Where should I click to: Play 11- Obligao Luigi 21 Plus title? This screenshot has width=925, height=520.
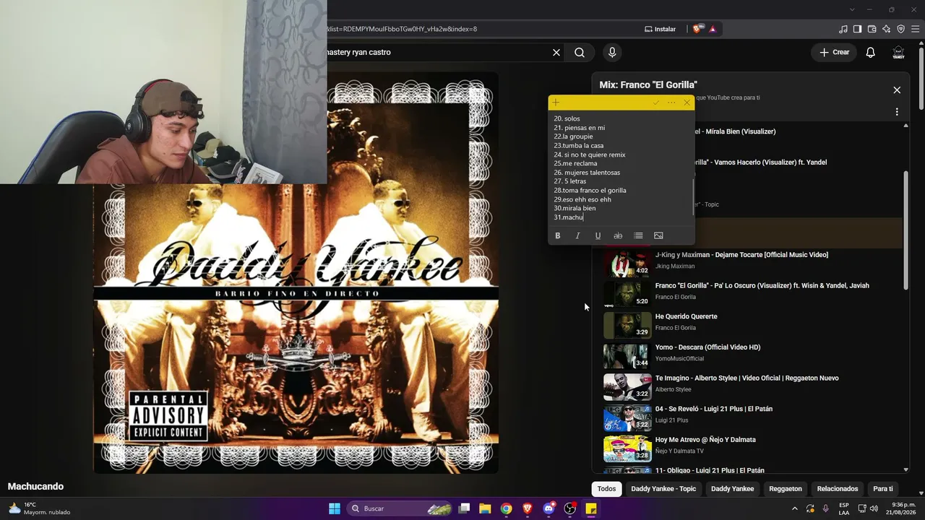point(710,470)
